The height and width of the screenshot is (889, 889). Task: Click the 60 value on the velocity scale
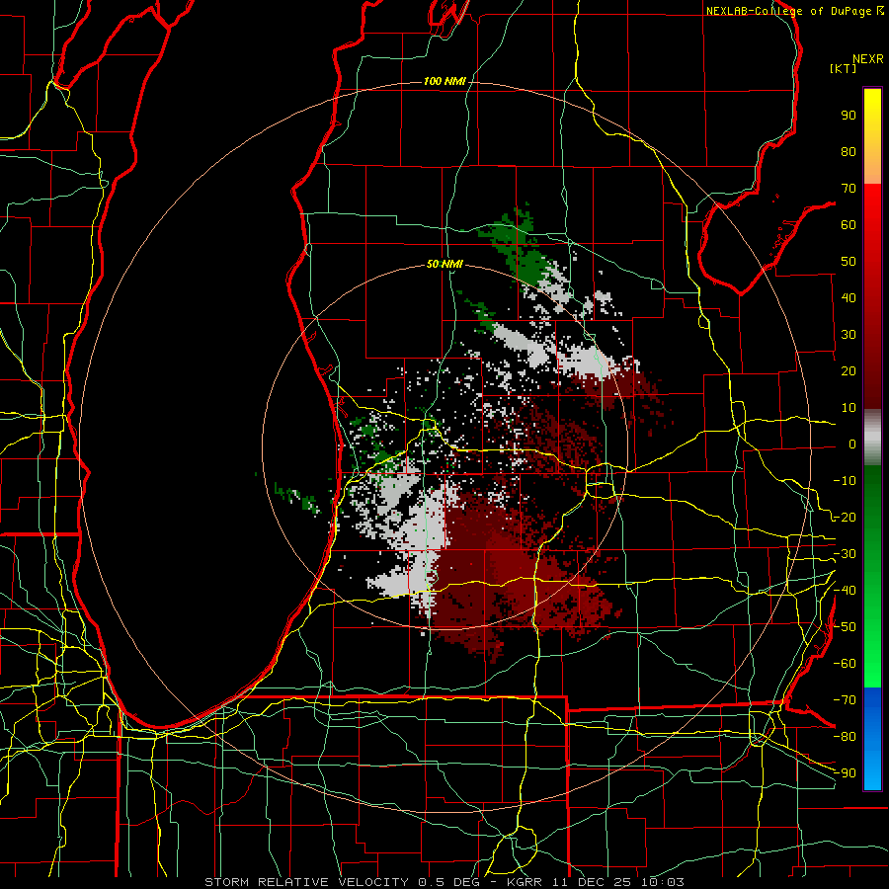coord(849,224)
